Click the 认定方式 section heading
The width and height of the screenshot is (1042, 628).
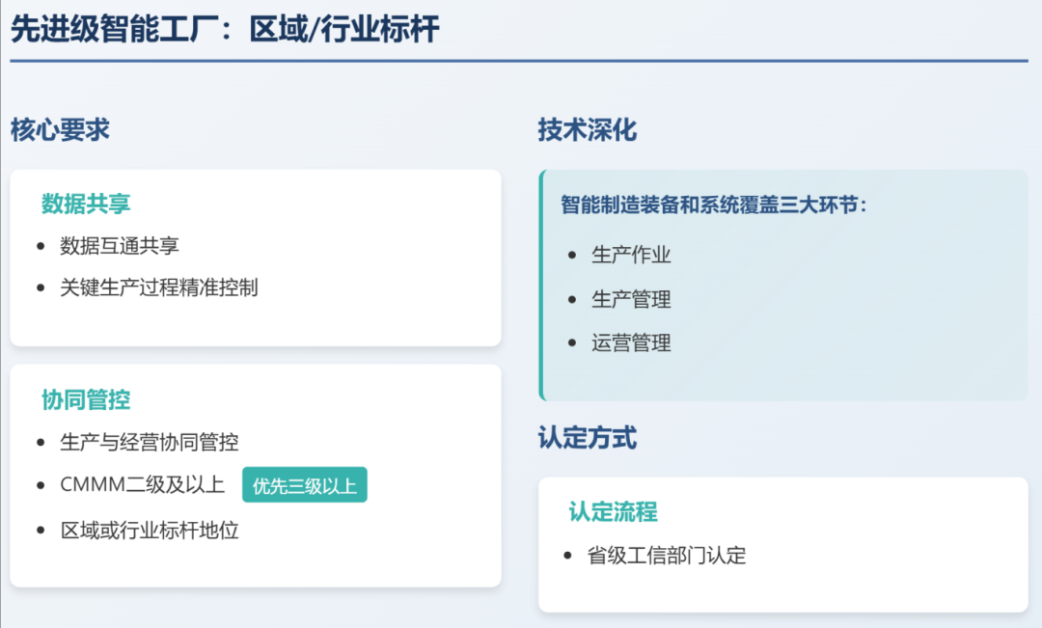click(x=588, y=438)
